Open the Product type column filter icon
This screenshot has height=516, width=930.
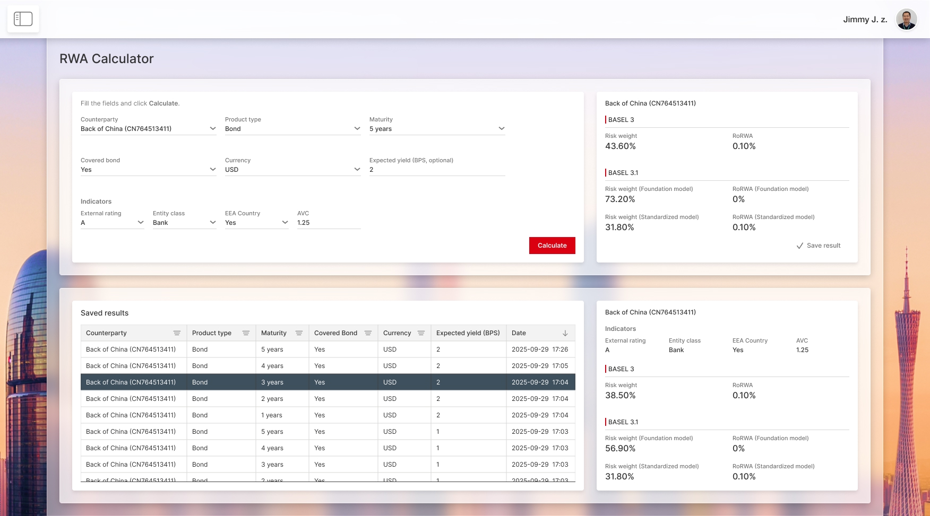pos(246,333)
